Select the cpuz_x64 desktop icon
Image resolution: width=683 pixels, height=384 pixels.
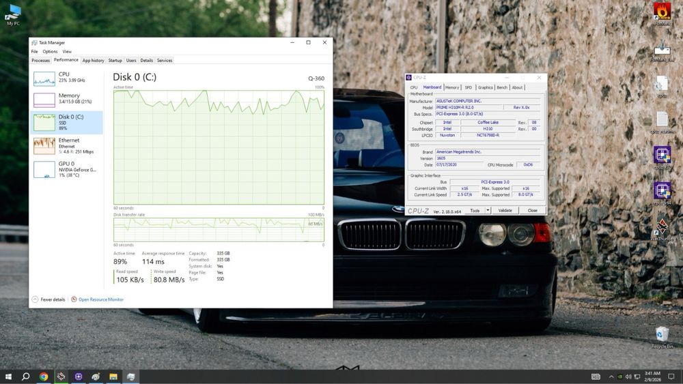662,194
